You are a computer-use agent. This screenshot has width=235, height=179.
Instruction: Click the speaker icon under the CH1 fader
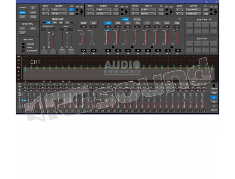coord(108,51)
